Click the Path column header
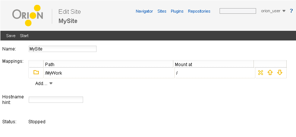296x137 pixels. tap(108, 65)
